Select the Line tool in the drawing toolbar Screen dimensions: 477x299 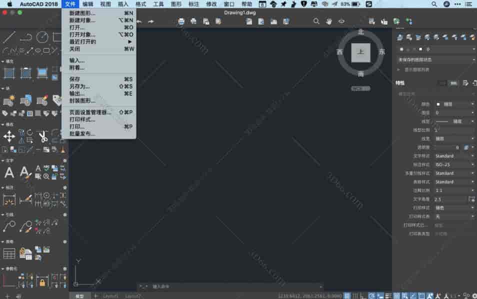[x=7, y=36]
